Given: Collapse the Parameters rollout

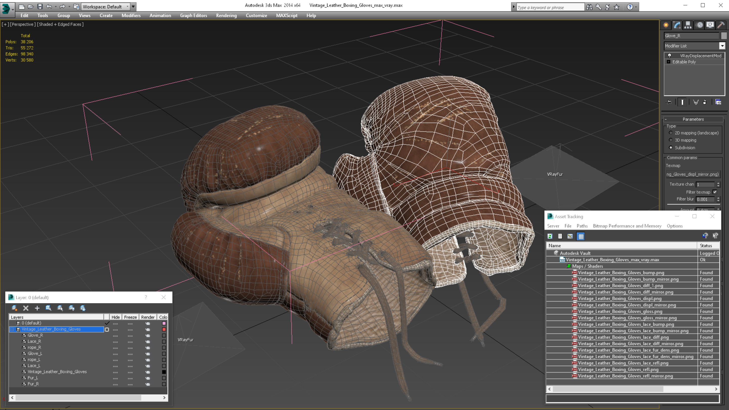Looking at the screenshot, I should point(666,119).
